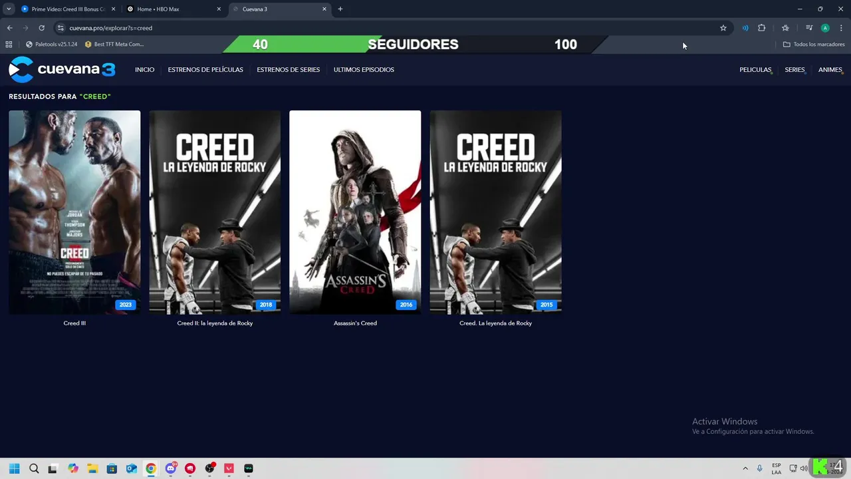851x479 pixels.
Task: Close the Prime Video tab
Action: [113, 9]
